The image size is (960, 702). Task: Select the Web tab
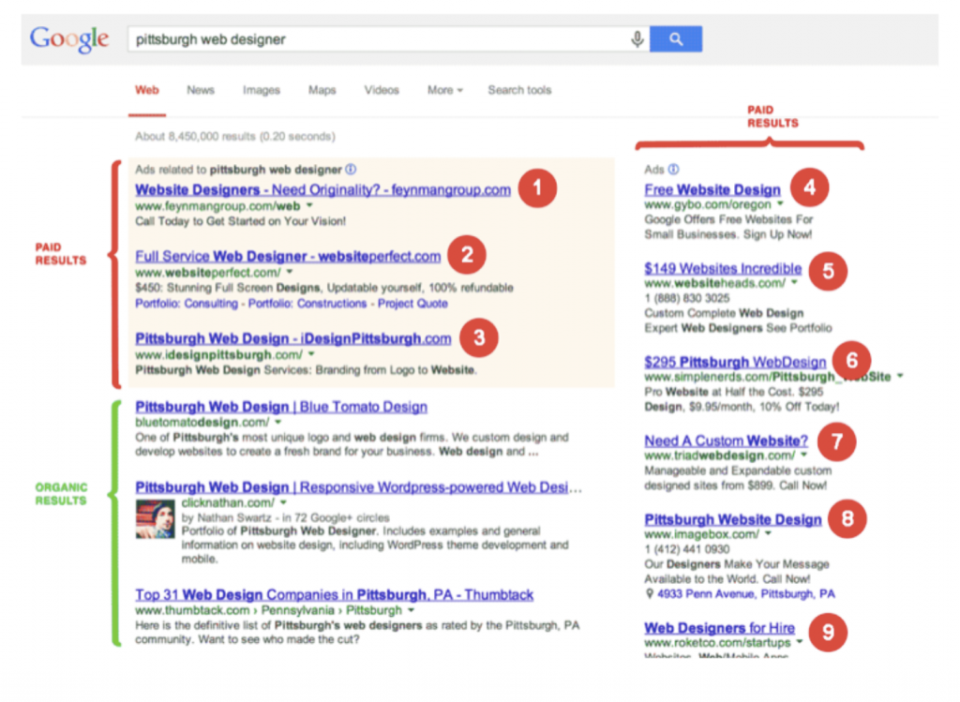pyautogui.click(x=147, y=90)
